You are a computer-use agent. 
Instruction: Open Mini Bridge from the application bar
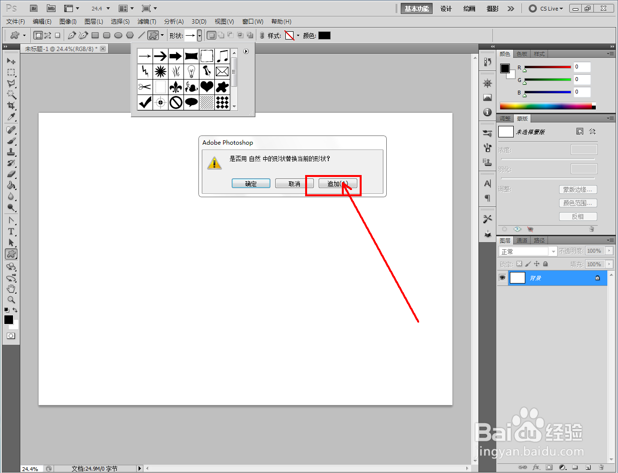tap(51, 8)
